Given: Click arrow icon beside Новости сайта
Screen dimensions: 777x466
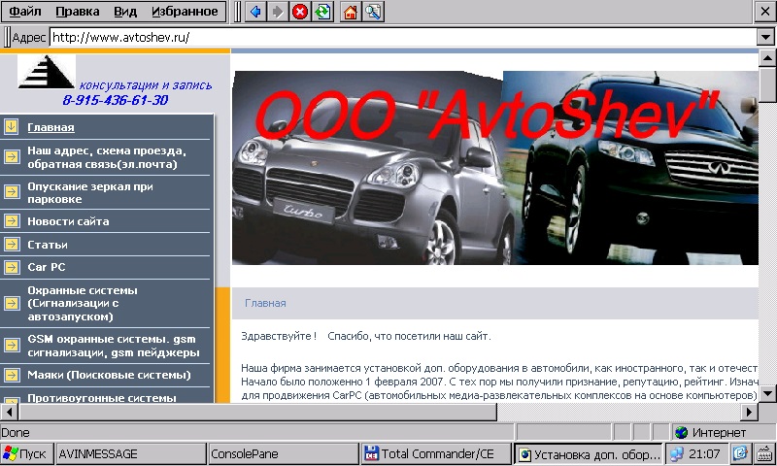Looking at the screenshot, I should [x=11, y=221].
